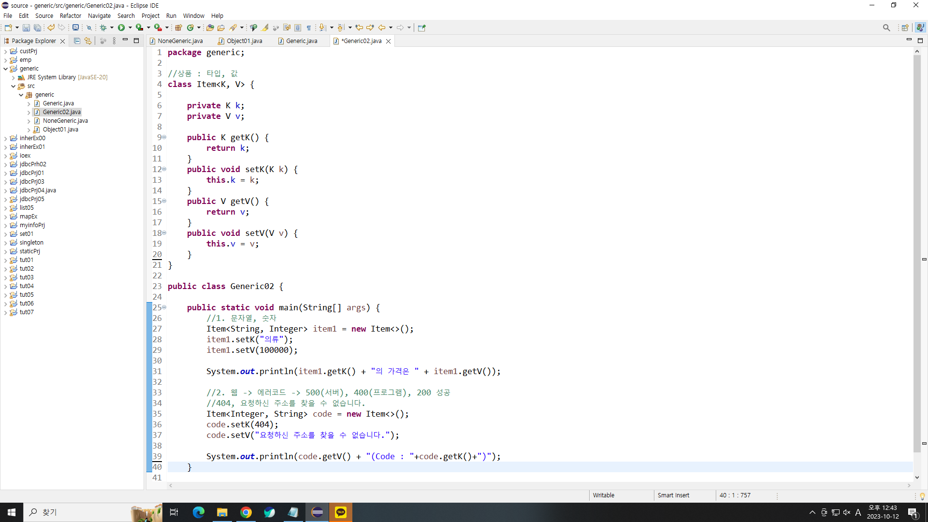Toggle Show Whitespace Characters pilcrow button
The height and width of the screenshot is (522, 928).
pos(308,28)
